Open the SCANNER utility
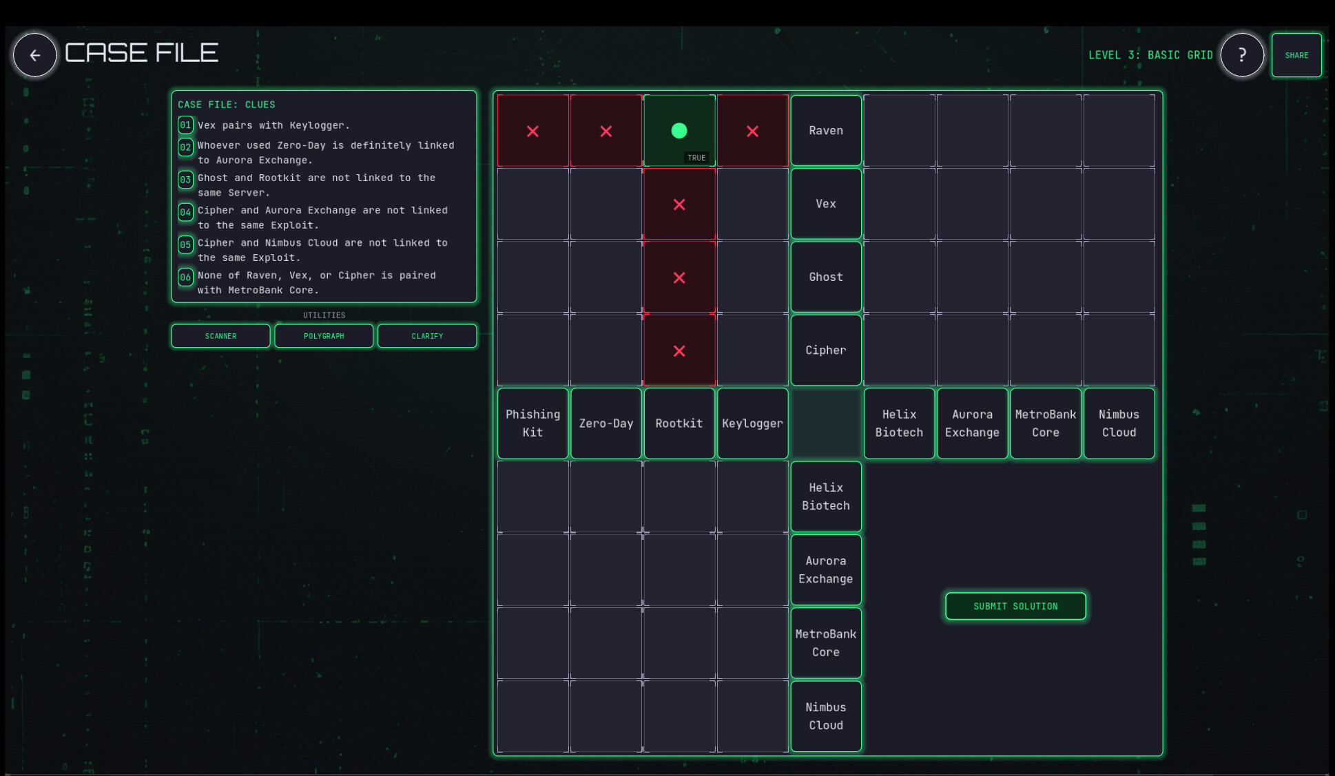 point(220,336)
